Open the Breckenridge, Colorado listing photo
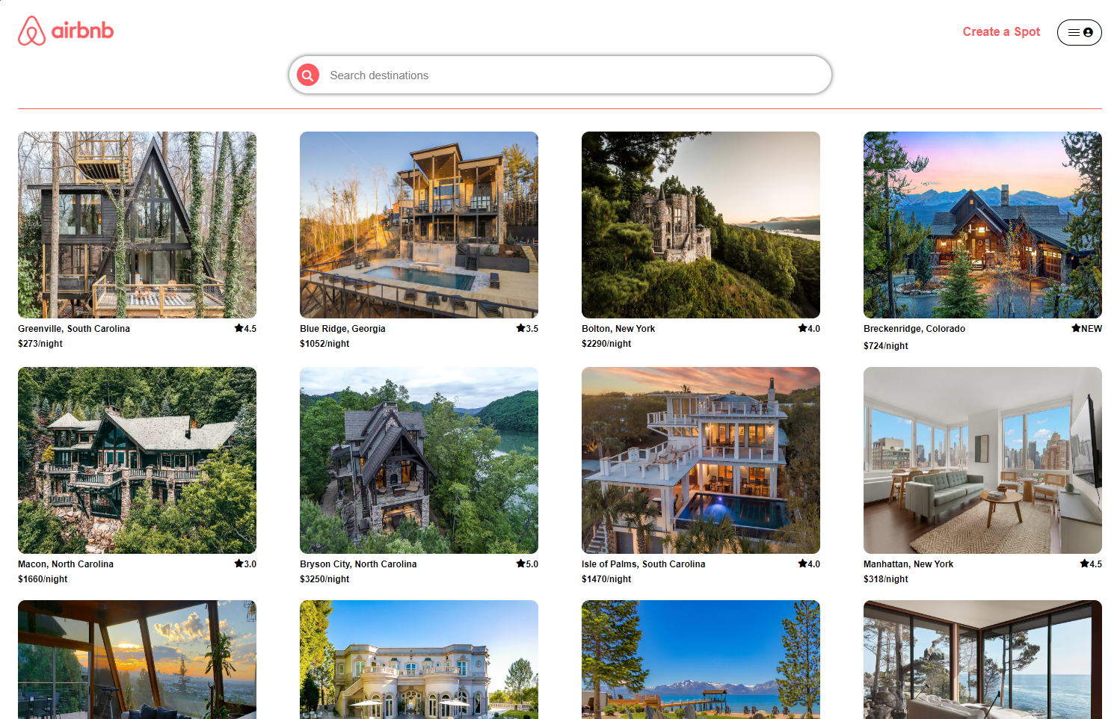Screen dimensions: 1120x719 [x=982, y=224]
